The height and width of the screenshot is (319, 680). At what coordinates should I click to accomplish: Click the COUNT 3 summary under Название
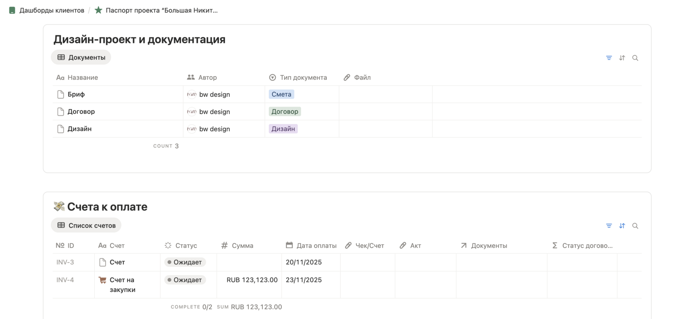(x=166, y=146)
